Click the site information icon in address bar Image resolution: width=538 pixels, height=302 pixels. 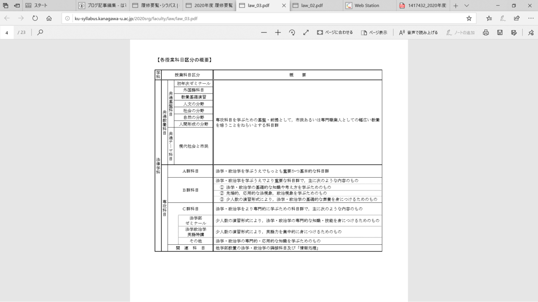[x=67, y=18]
